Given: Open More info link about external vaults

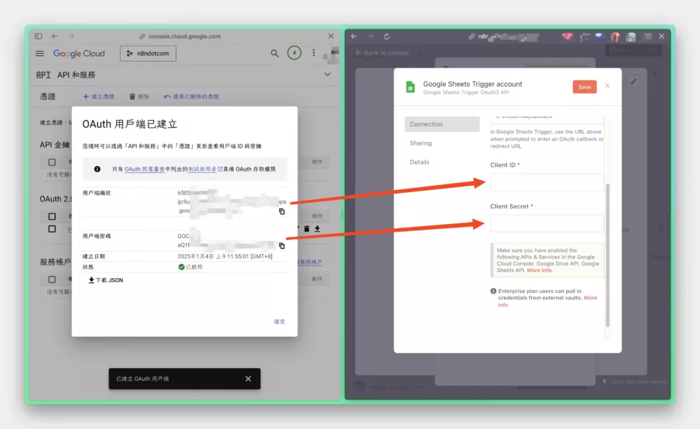Looking at the screenshot, I should point(590,298).
